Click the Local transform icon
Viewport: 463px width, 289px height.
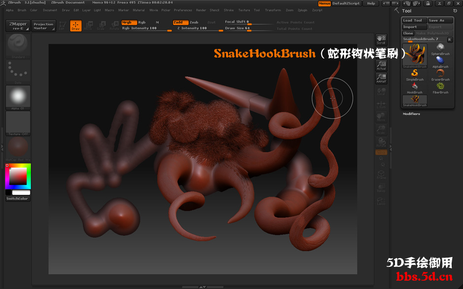(381, 91)
